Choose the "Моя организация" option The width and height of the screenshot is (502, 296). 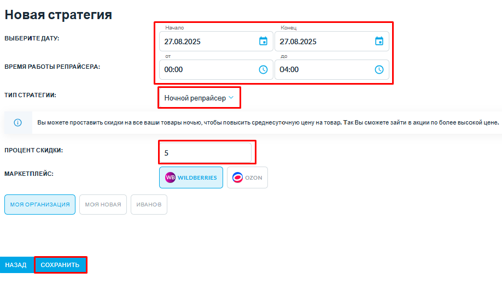point(40,205)
